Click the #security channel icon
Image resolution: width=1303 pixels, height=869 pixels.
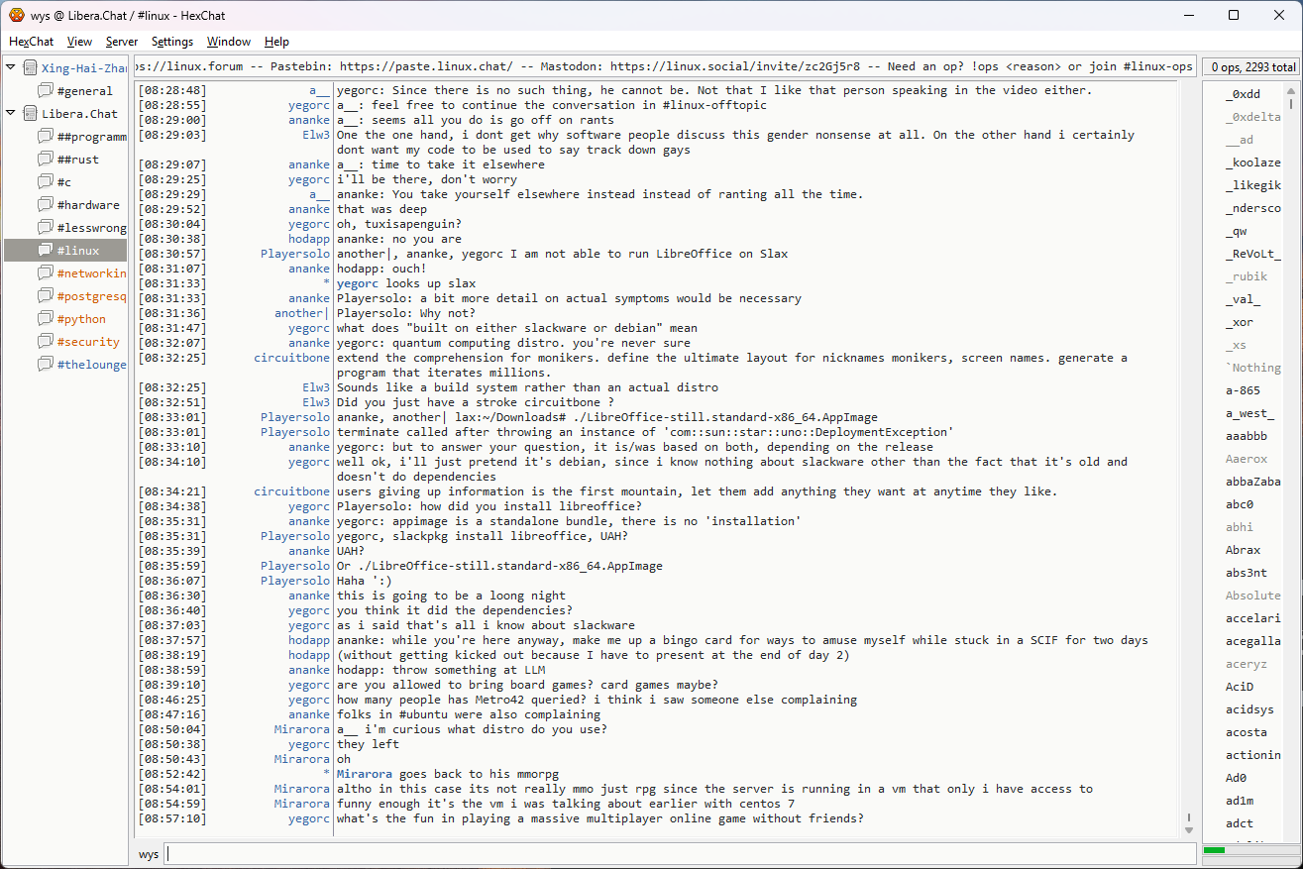point(46,342)
